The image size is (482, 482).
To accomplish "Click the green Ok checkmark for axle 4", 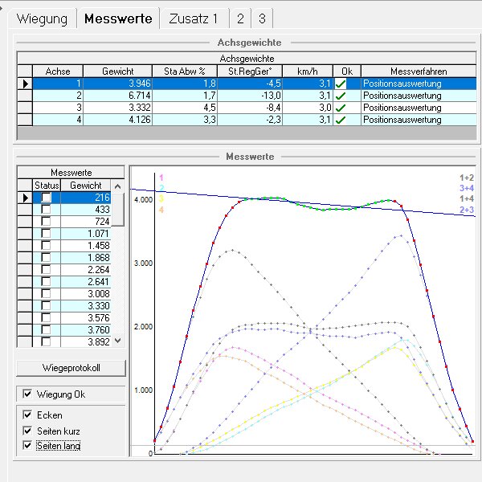I will [x=341, y=120].
